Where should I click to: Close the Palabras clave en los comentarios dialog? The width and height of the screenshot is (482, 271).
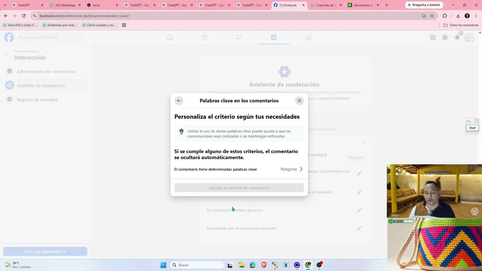299,100
